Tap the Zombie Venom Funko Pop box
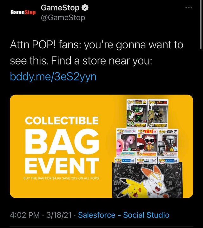The height and width of the screenshot is (228, 203). [x=137, y=114]
